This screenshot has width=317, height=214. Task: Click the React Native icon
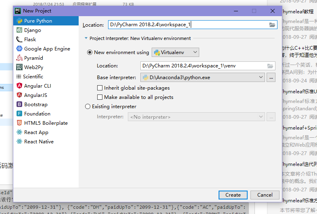coord(19,141)
